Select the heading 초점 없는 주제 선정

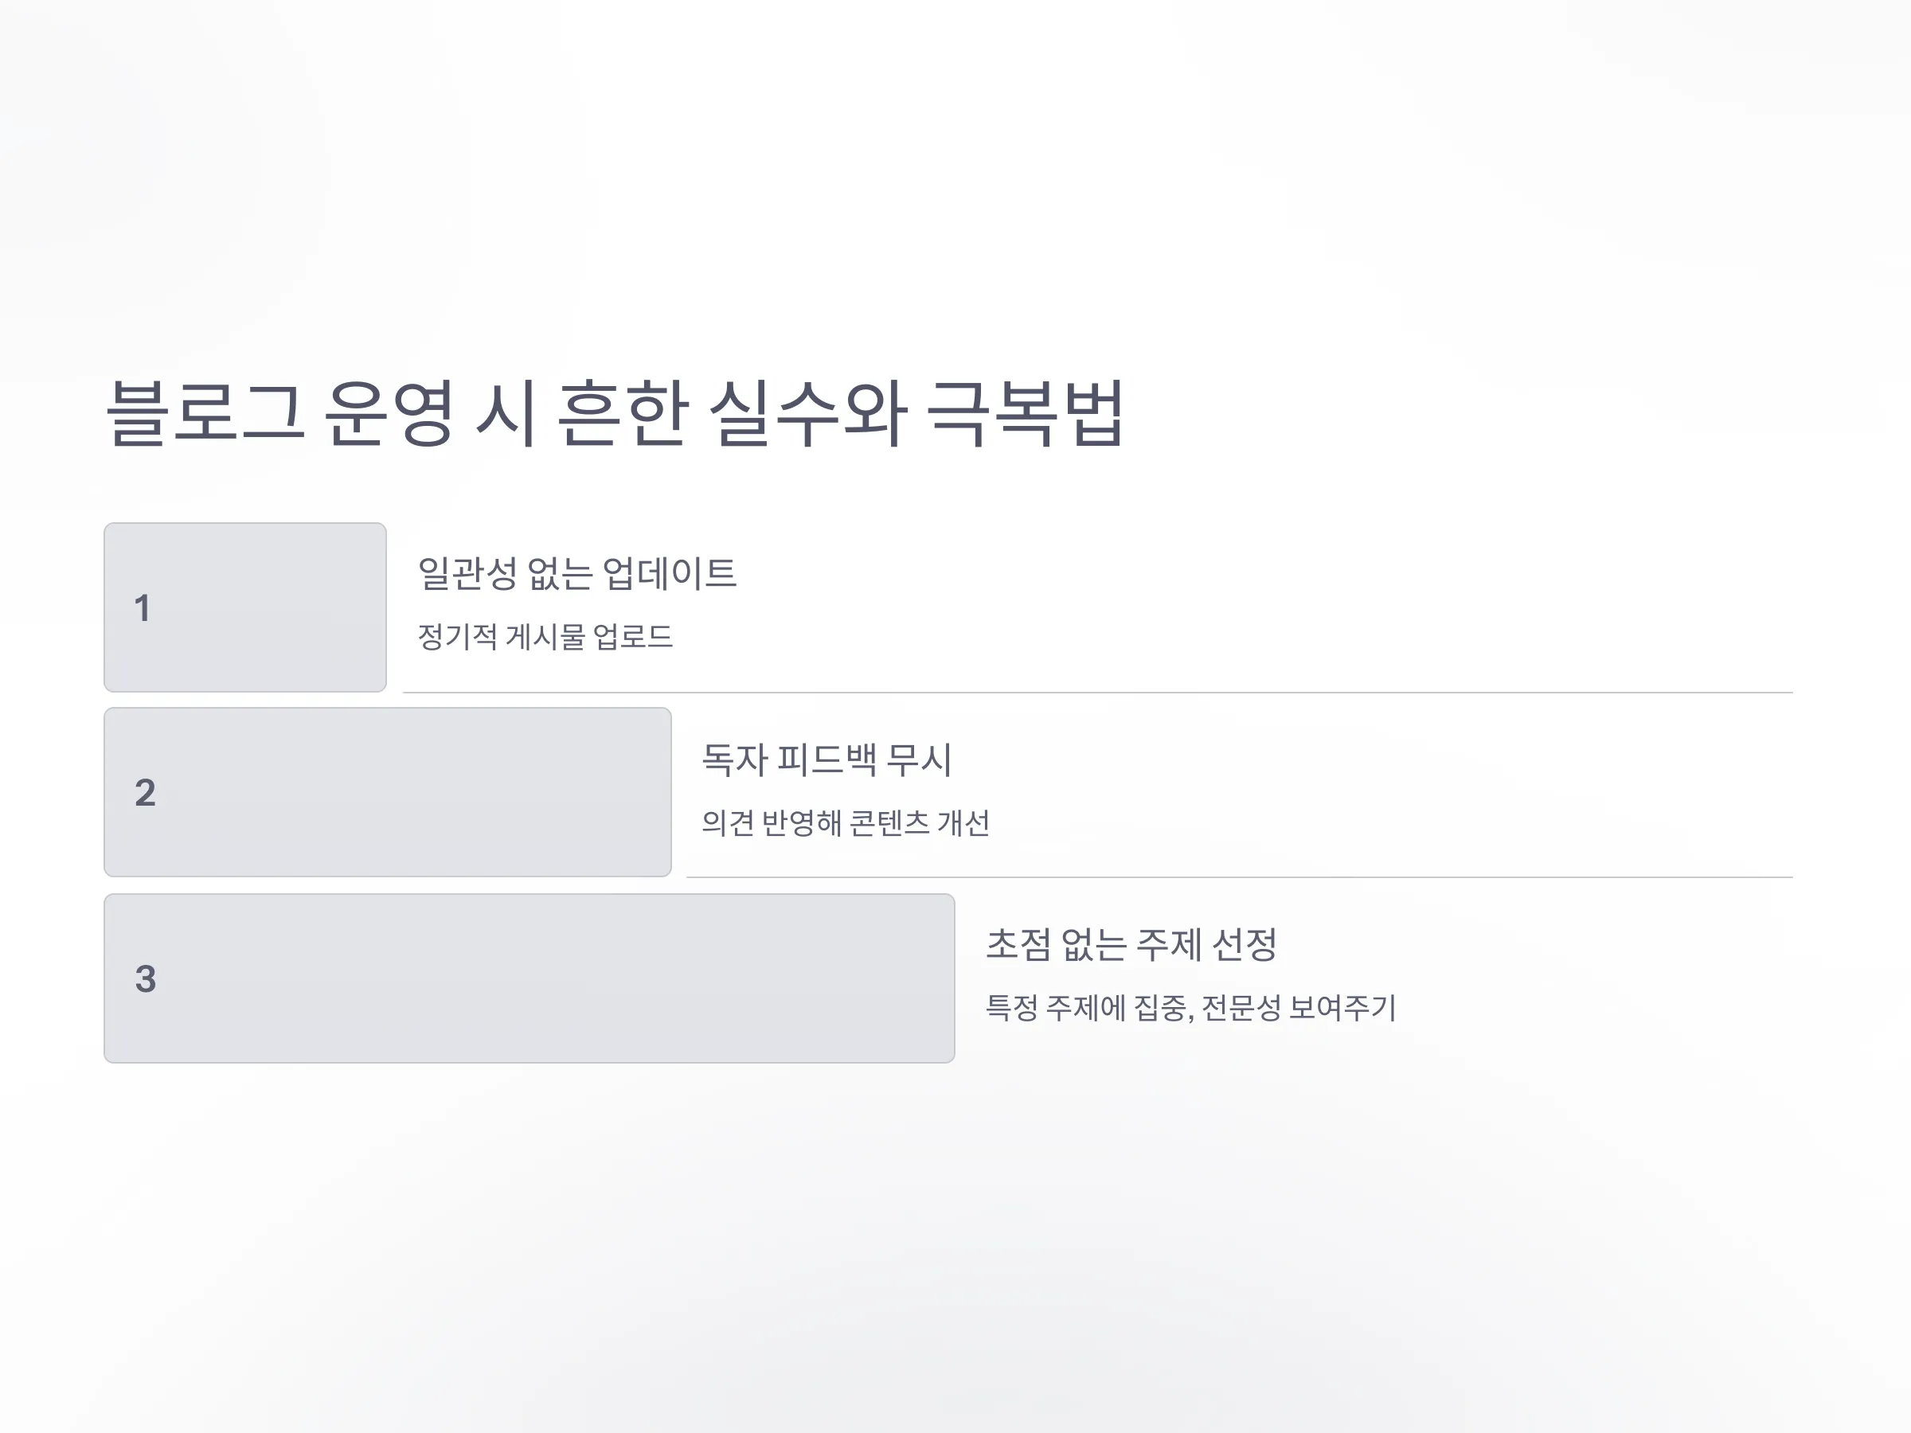[x=1131, y=944]
